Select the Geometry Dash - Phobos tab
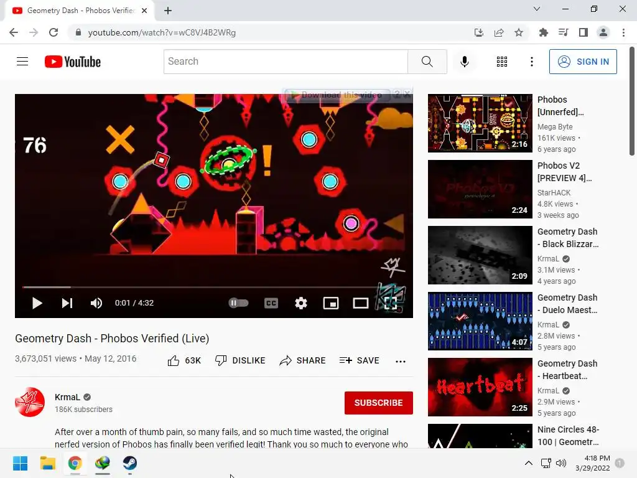The width and height of the screenshot is (637, 478). pyautogui.click(x=80, y=11)
